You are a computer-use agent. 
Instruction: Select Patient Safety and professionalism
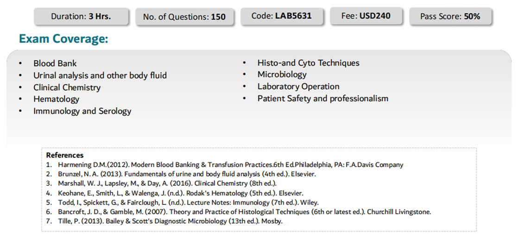click(323, 99)
